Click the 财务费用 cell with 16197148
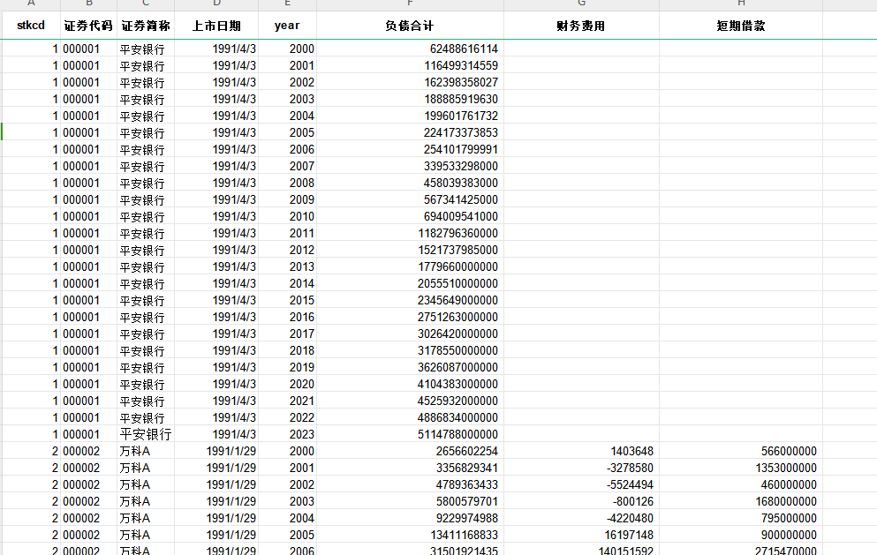Screen dimensions: 877x555 (x=581, y=535)
